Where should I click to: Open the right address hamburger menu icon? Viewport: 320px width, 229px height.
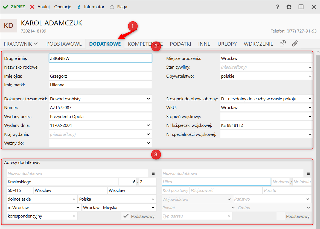click(x=308, y=173)
